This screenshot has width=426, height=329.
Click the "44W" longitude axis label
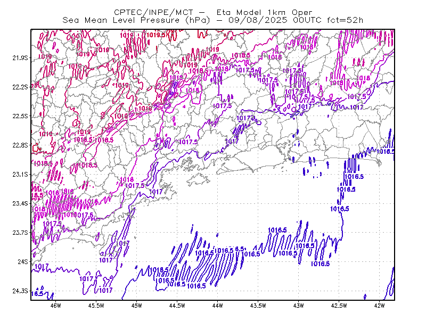coord(218,306)
